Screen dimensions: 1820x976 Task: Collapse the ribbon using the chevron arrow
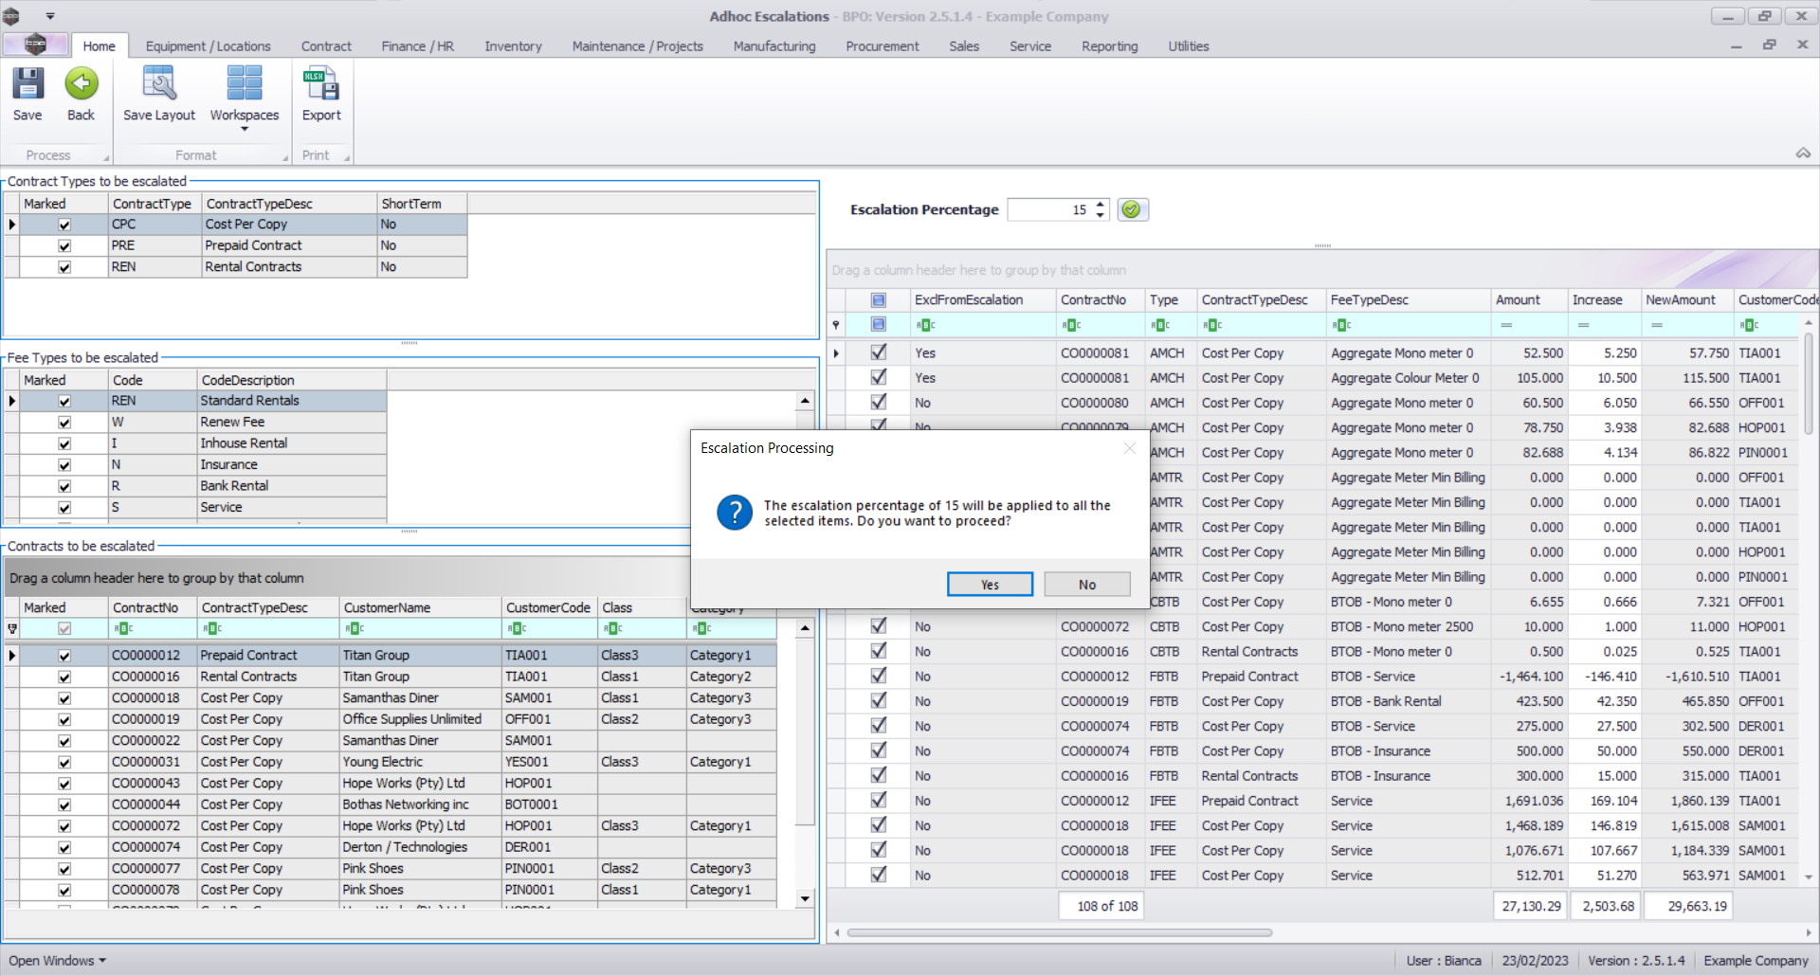pyautogui.click(x=1803, y=154)
